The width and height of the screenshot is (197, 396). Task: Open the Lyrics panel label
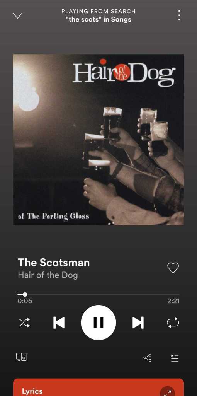(x=32, y=391)
